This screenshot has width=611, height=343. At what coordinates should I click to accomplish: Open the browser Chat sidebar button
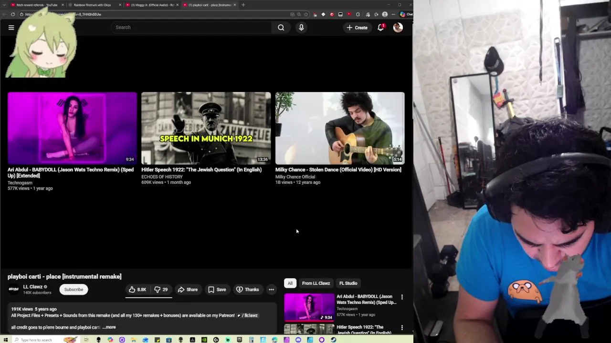tap(406, 14)
